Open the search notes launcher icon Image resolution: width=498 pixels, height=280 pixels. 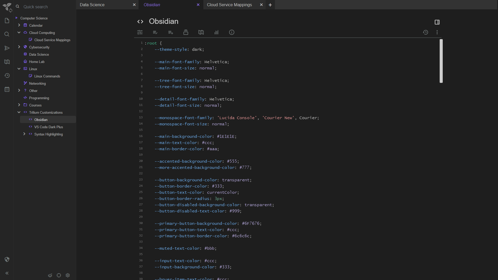(7, 34)
